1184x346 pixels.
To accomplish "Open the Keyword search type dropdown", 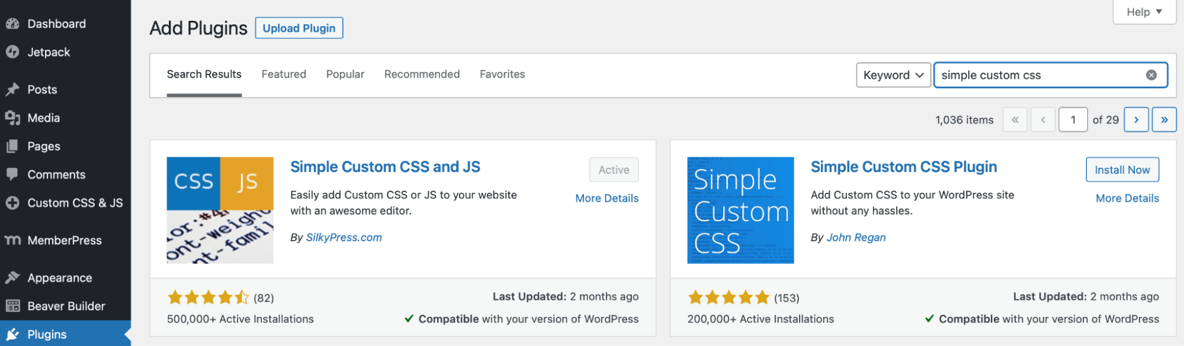I will (893, 75).
